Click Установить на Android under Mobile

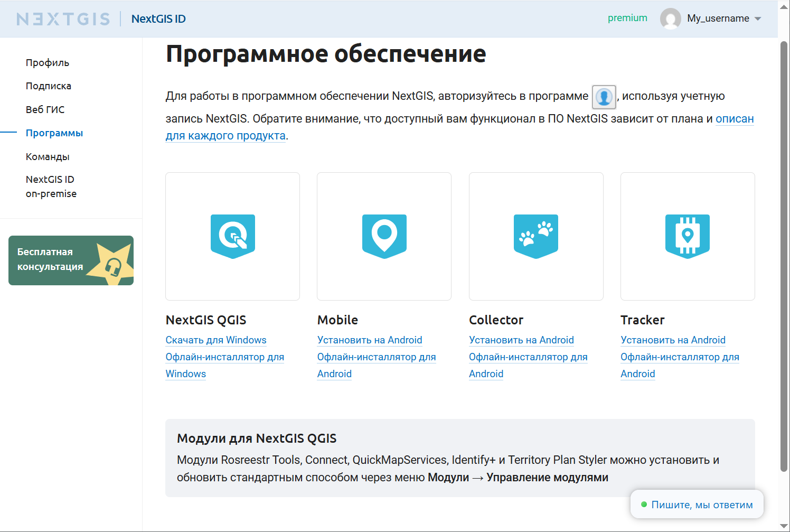[x=370, y=340]
